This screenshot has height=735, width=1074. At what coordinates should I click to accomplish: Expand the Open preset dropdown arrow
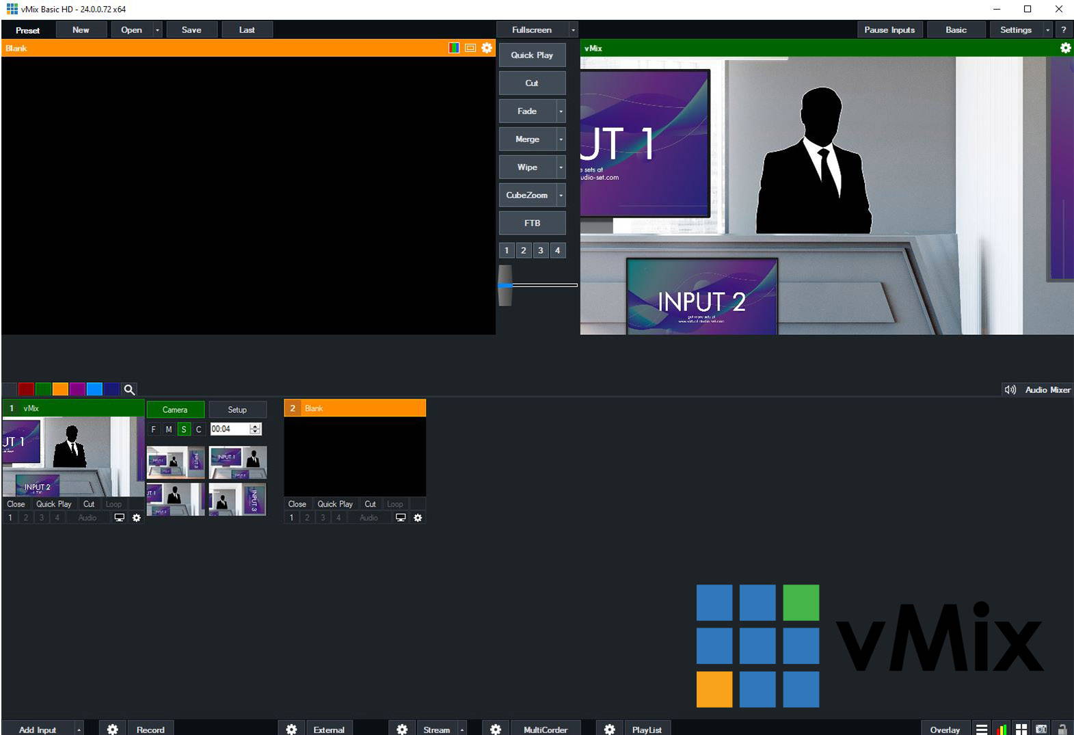tap(157, 30)
